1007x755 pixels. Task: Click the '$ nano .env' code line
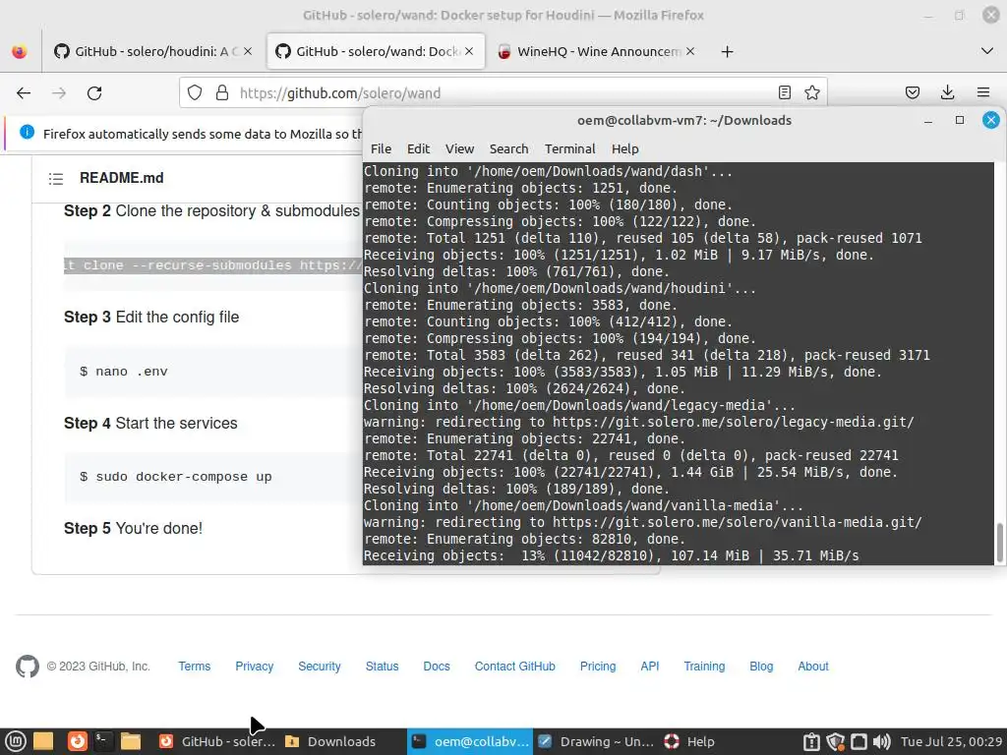[123, 372]
